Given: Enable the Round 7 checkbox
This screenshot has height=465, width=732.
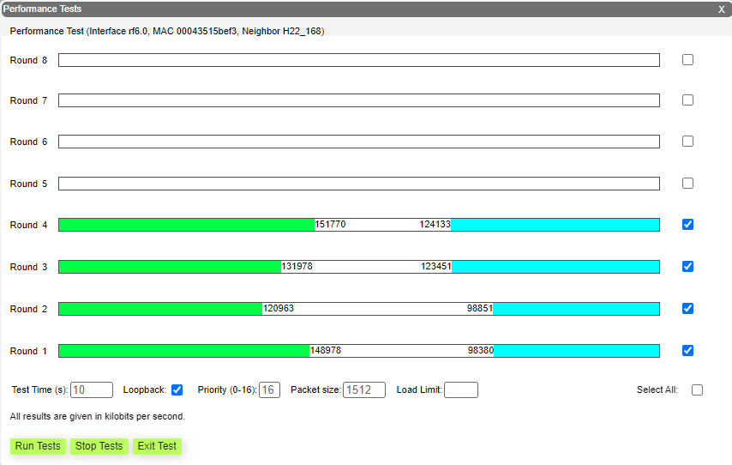Looking at the screenshot, I should [687, 100].
